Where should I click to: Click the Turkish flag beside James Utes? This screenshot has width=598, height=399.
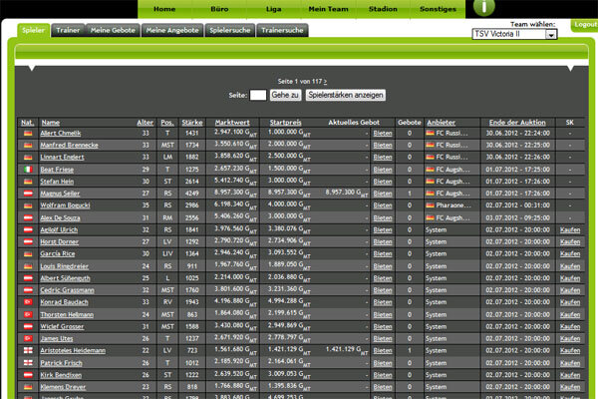28,338
